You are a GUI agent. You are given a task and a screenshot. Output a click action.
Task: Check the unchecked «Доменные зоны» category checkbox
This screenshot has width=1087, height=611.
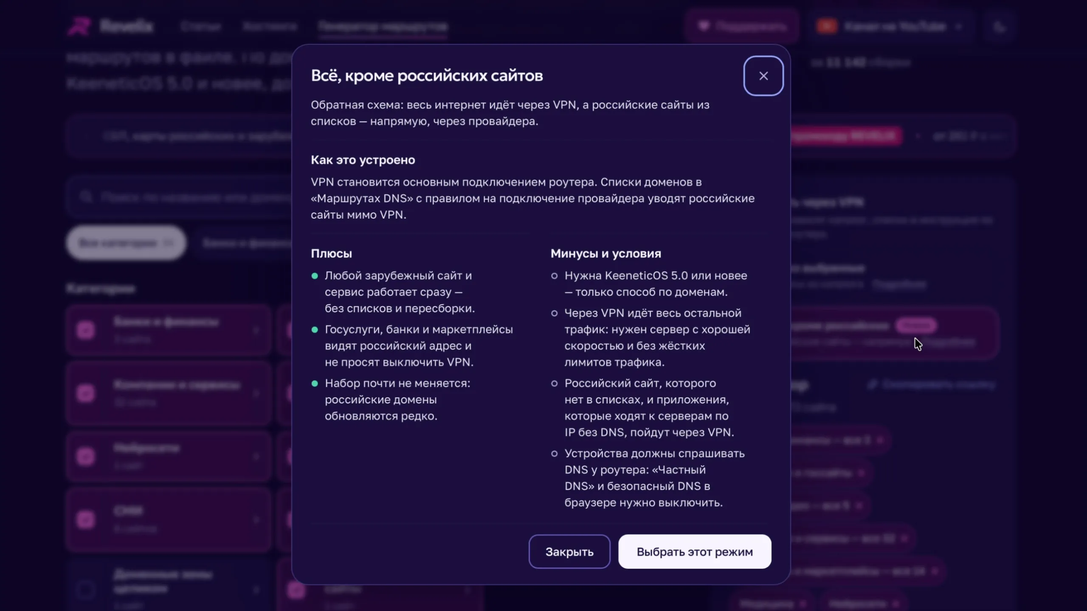[x=86, y=589]
